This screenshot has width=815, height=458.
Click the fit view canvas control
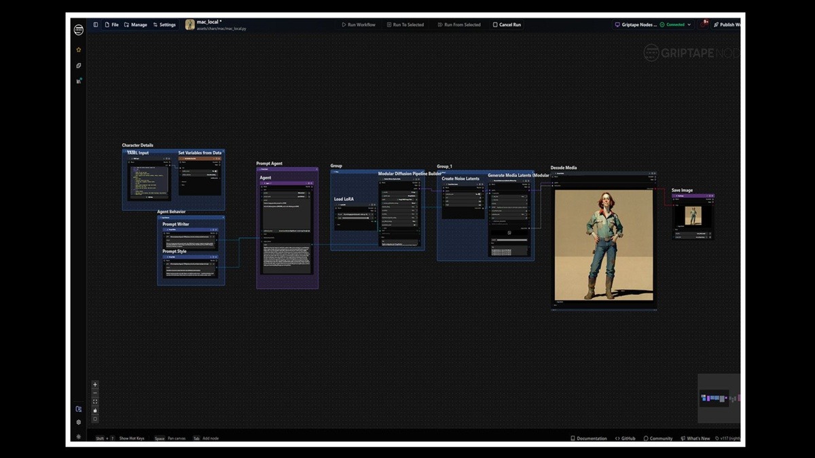(95, 402)
